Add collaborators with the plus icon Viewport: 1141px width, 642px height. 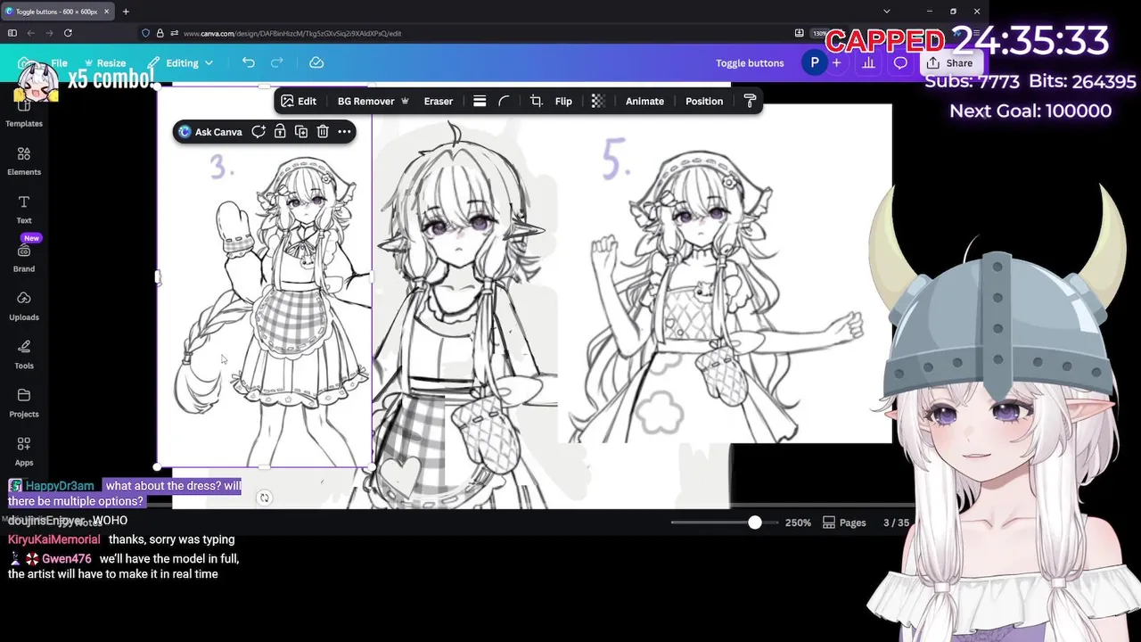(x=836, y=63)
